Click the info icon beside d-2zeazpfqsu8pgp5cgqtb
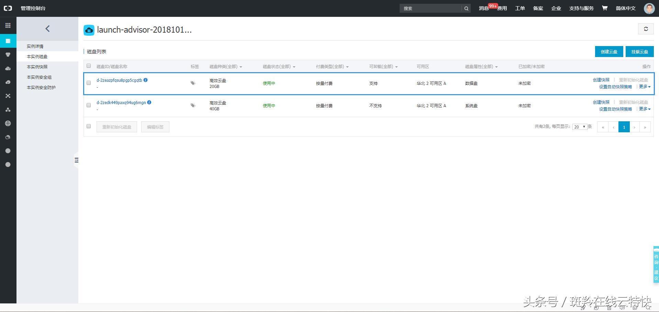This screenshot has width=659, height=312. coord(146,80)
